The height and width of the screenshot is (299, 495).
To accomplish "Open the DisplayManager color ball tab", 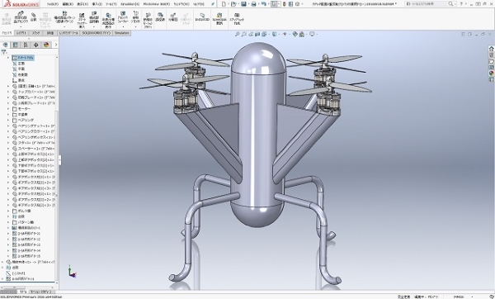I will tap(46, 45).
